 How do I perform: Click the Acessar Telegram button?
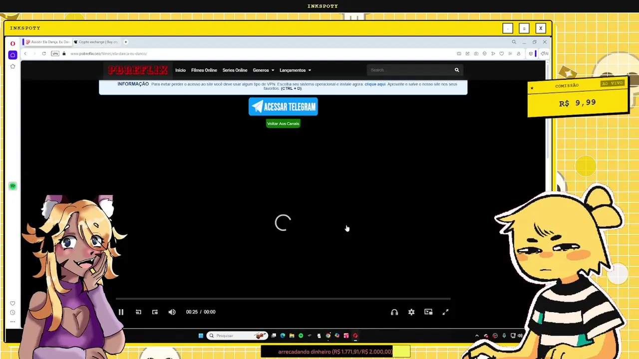(283, 107)
